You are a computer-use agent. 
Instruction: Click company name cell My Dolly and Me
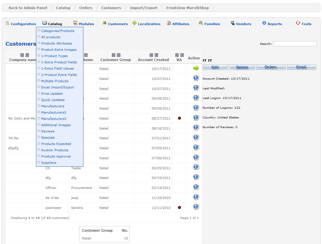point(21,118)
